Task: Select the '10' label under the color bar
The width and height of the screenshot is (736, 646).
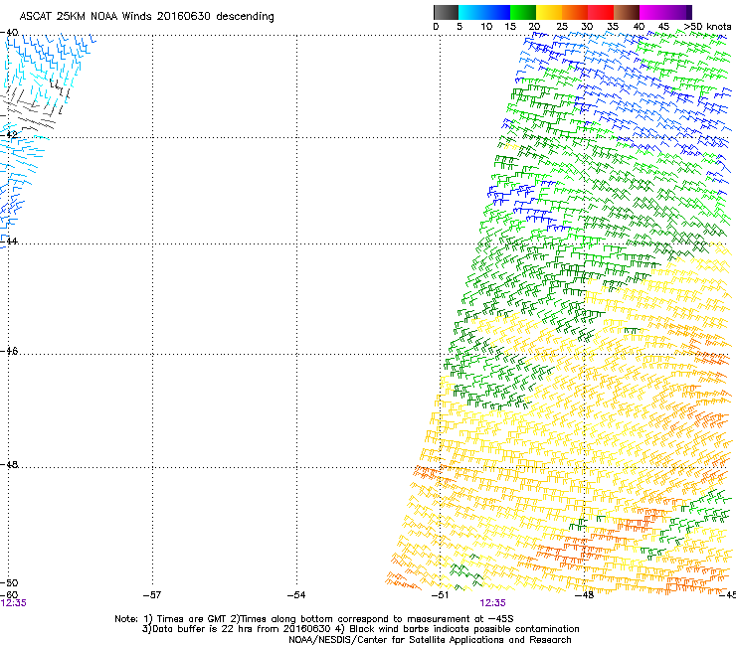Action: coord(486,27)
